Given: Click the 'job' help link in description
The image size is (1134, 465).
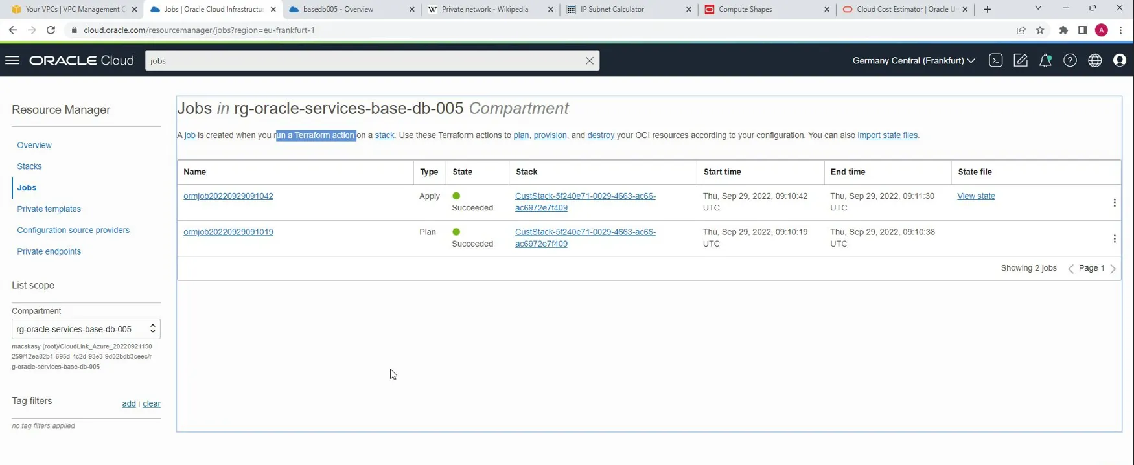Looking at the screenshot, I should (190, 135).
